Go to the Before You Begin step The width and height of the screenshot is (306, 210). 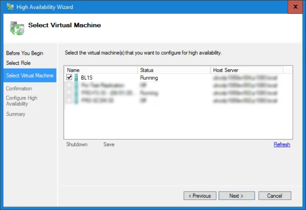pyautogui.click(x=24, y=53)
